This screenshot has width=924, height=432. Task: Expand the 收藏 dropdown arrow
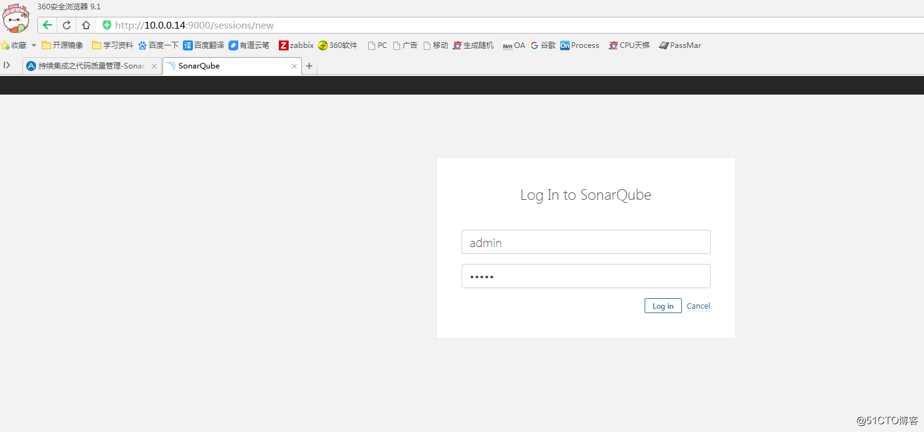34,45
